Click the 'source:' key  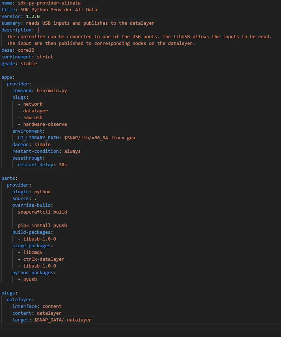click(x=22, y=199)
